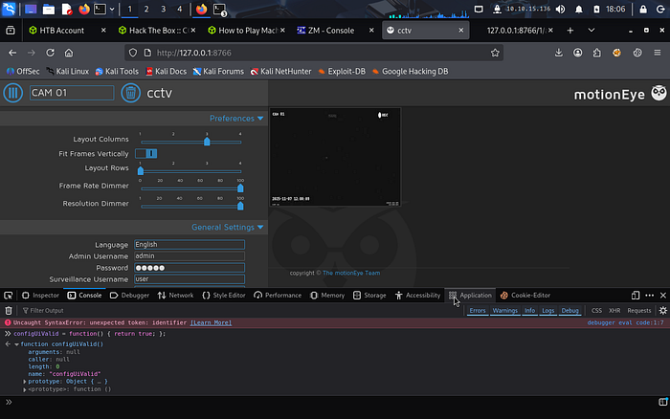The image size is (670, 419).
Task: Open The motionEye Team link
Action: coord(351,273)
